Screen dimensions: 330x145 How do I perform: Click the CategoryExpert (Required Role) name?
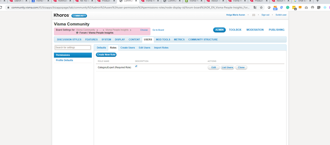[x=115, y=68]
